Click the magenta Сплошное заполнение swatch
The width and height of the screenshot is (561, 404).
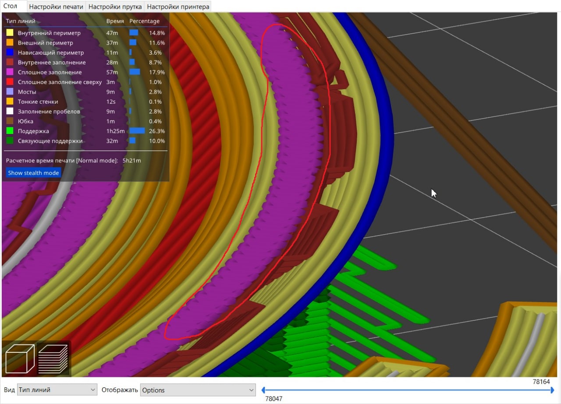(x=10, y=72)
